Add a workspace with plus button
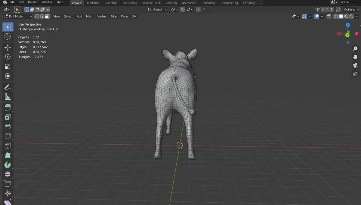 [x=261, y=3]
